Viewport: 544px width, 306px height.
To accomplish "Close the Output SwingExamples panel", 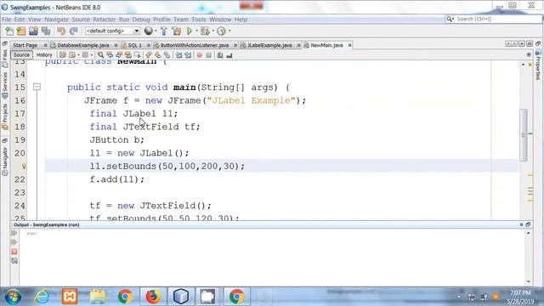I will 521,224.
